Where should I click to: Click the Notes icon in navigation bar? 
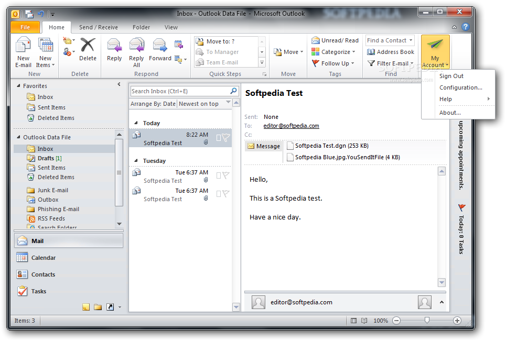[x=86, y=307]
